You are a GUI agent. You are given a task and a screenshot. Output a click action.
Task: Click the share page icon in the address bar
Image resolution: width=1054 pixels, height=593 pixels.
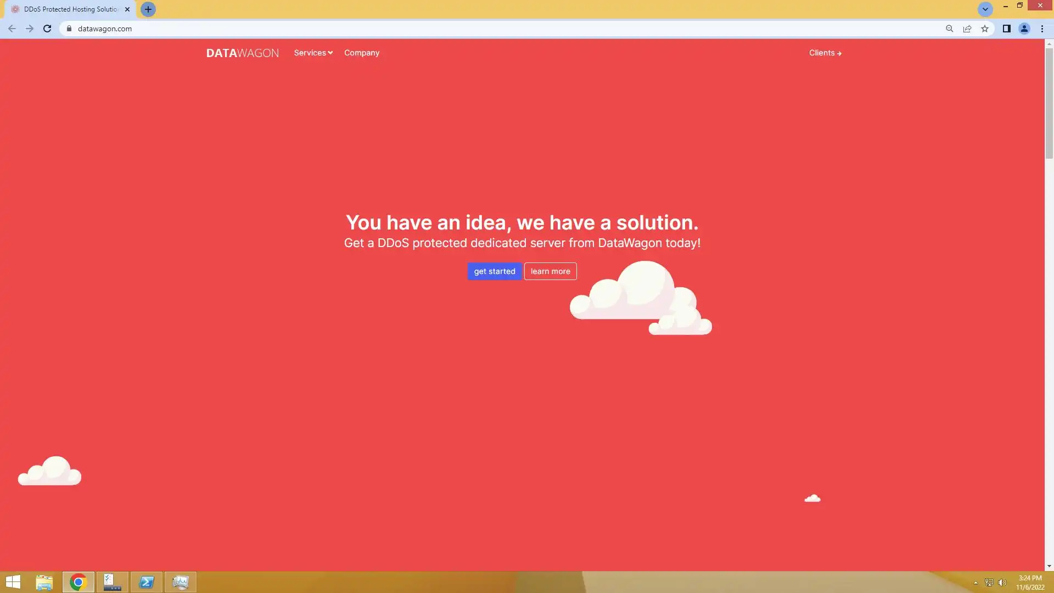(967, 29)
